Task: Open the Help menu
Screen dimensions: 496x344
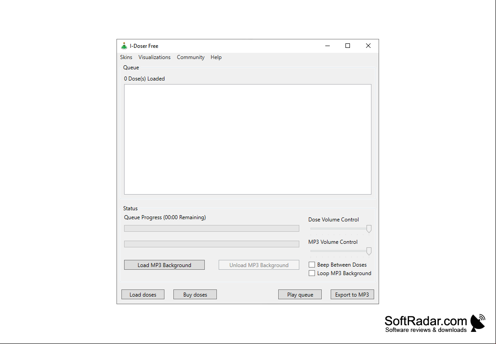Action: coord(216,57)
